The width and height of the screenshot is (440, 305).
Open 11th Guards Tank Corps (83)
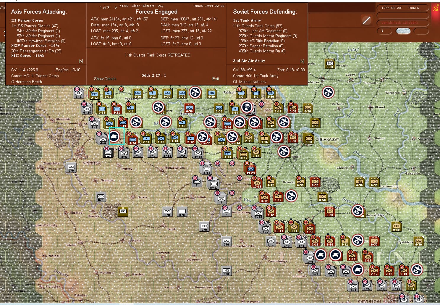pos(258,26)
